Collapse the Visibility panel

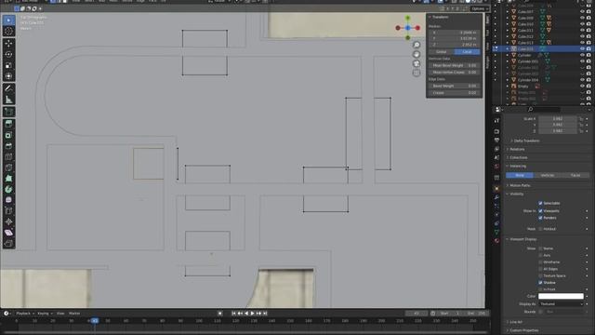(517, 194)
